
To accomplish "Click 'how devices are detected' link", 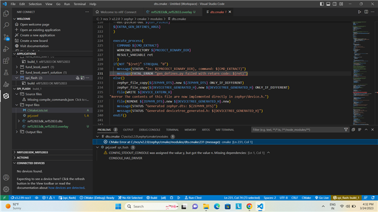I will click(x=66, y=188).
